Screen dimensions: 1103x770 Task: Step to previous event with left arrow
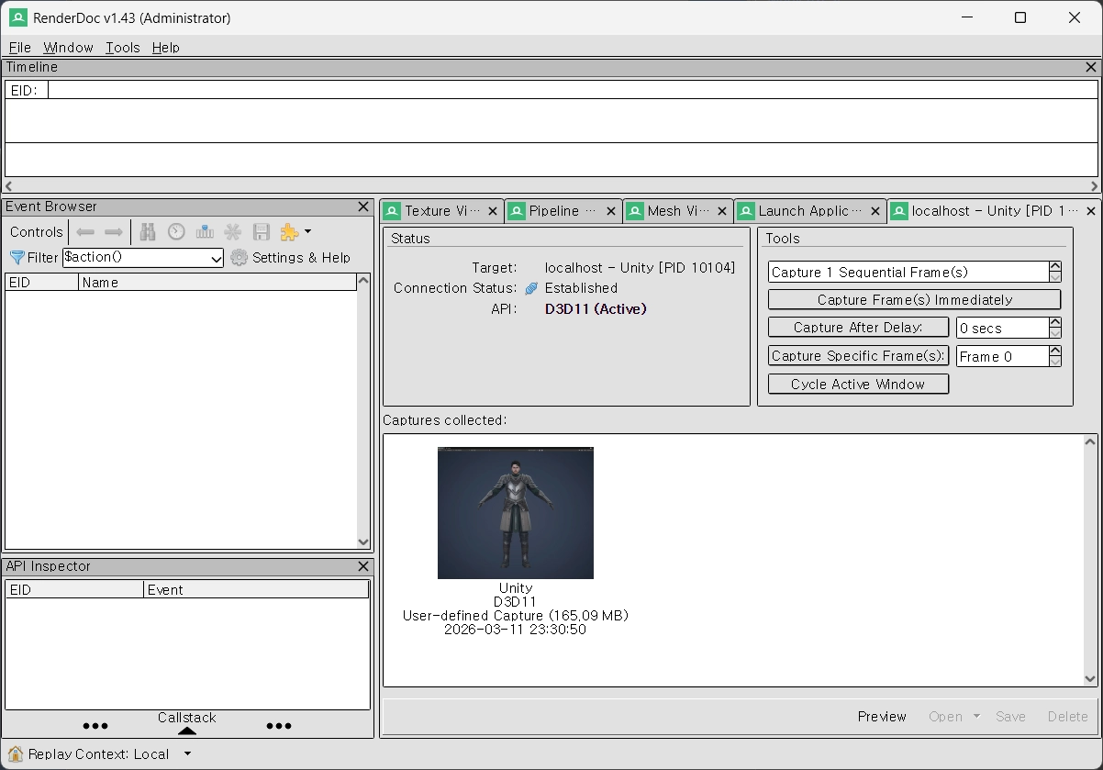pos(85,232)
